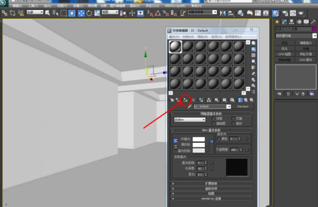This screenshot has height=207, width=318.
Task: Open the MAXScript(M) menu
Action: (175, 6)
